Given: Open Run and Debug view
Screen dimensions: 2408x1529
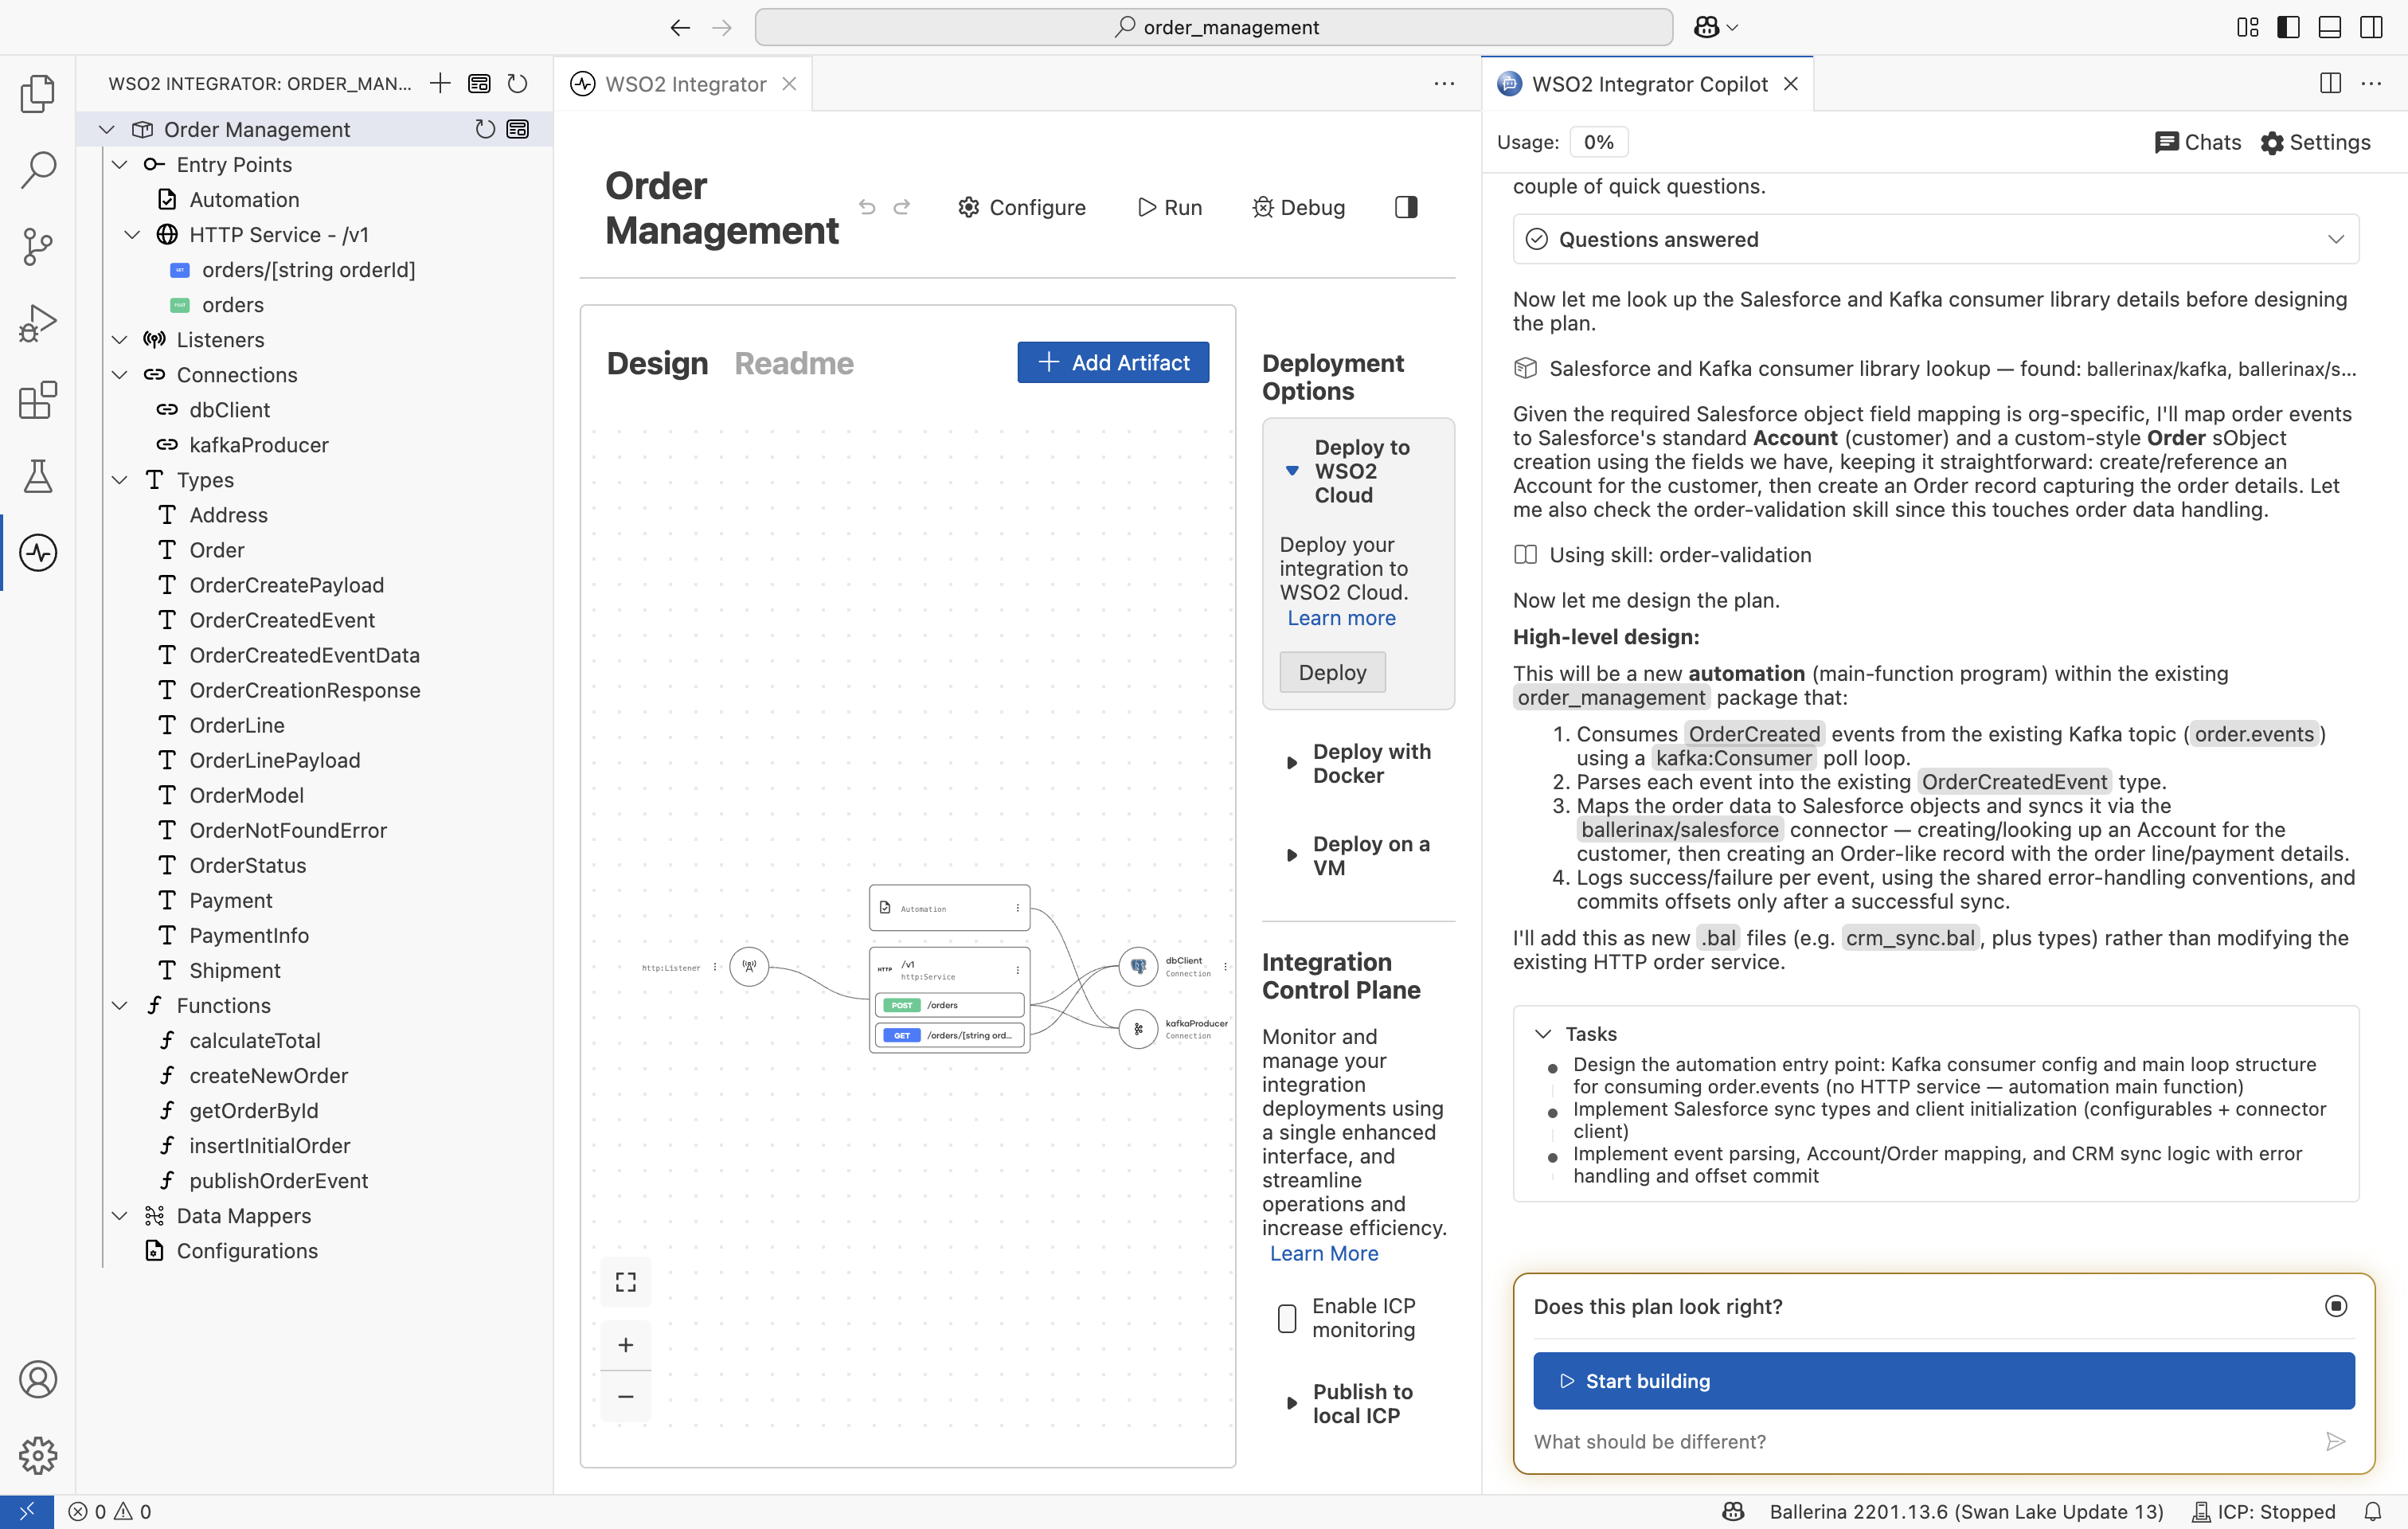Looking at the screenshot, I should 38,323.
